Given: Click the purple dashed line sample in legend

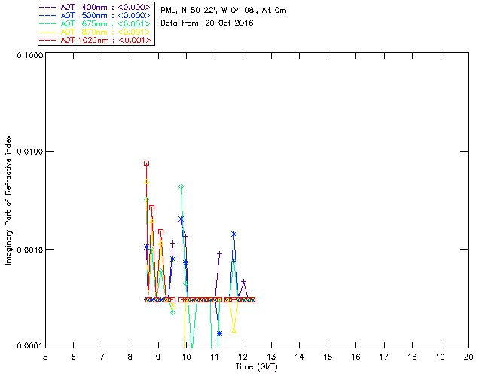Looking at the screenshot, I should [48, 7].
